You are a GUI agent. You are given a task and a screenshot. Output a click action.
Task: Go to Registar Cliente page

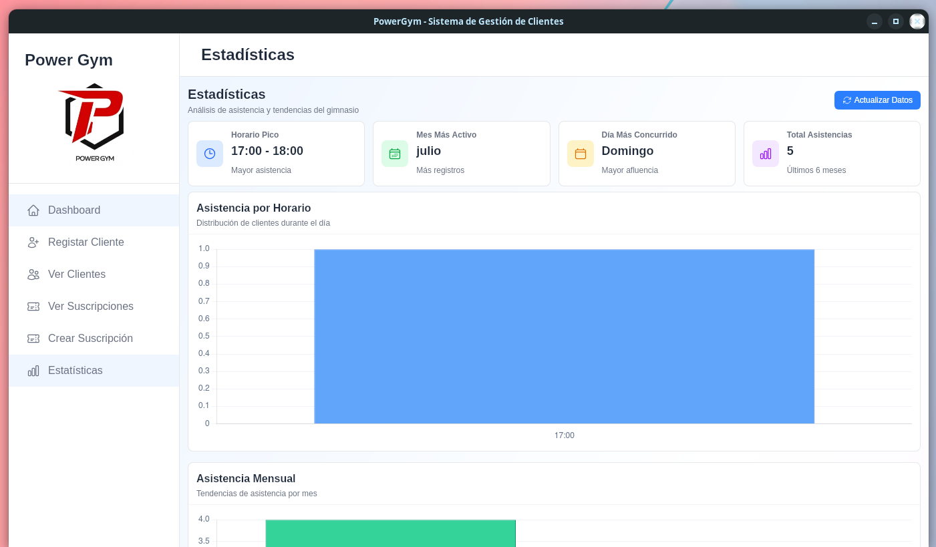pos(94,242)
